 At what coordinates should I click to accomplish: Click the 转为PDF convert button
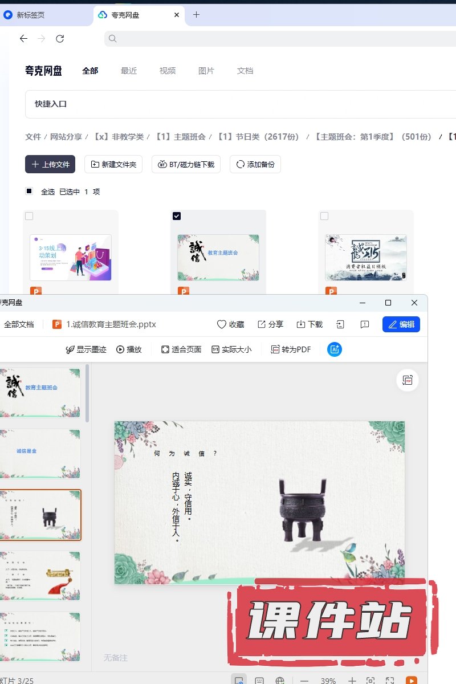click(291, 349)
